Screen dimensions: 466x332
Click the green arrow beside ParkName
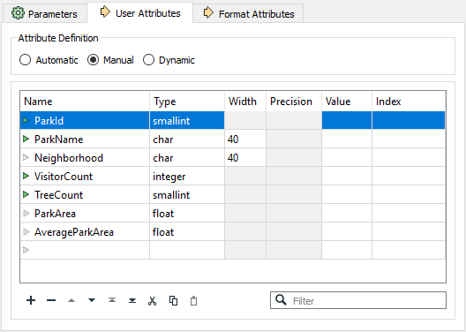click(26, 139)
